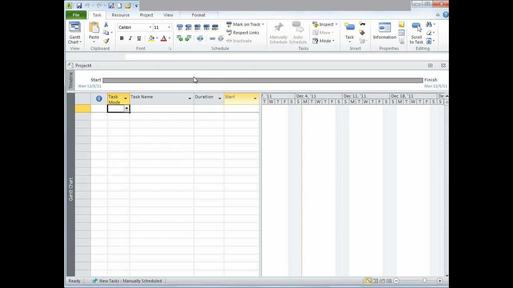Click Scroll to Task
The width and height of the screenshot is (513, 288).
(x=416, y=33)
